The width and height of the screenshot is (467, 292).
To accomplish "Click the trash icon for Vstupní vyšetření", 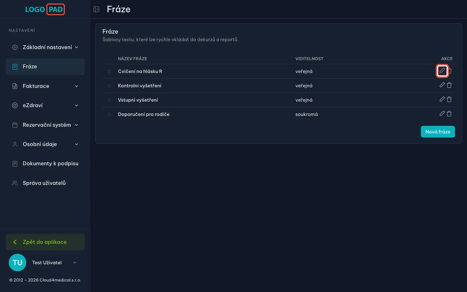I will click(x=449, y=99).
